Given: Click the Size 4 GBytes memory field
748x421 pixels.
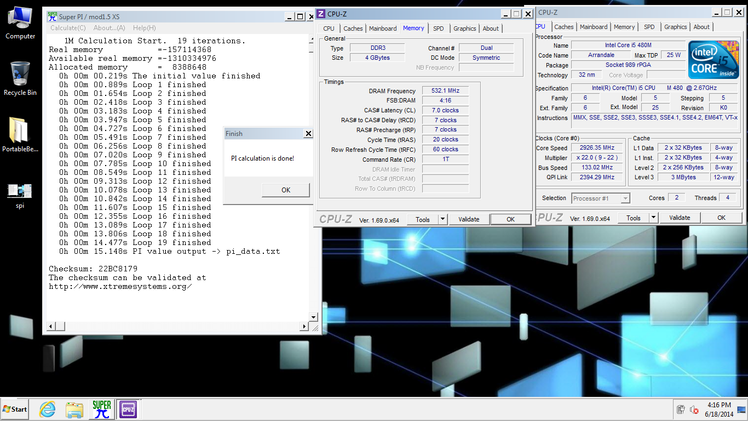Looking at the screenshot, I should tap(377, 58).
